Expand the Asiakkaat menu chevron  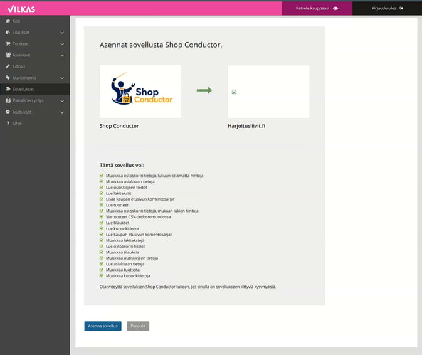coord(62,55)
